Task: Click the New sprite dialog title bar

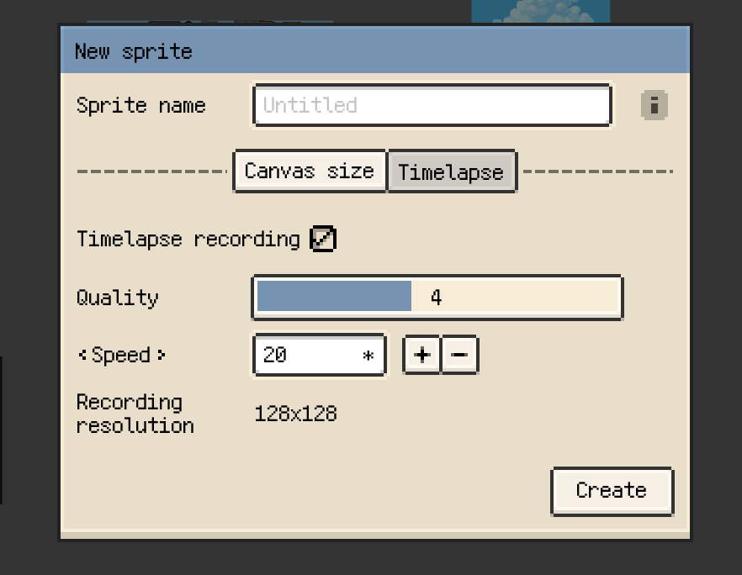Action: click(x=375, y=51)
